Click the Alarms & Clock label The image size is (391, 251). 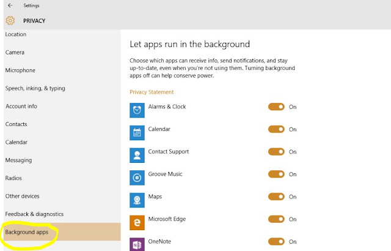point(167,107)
